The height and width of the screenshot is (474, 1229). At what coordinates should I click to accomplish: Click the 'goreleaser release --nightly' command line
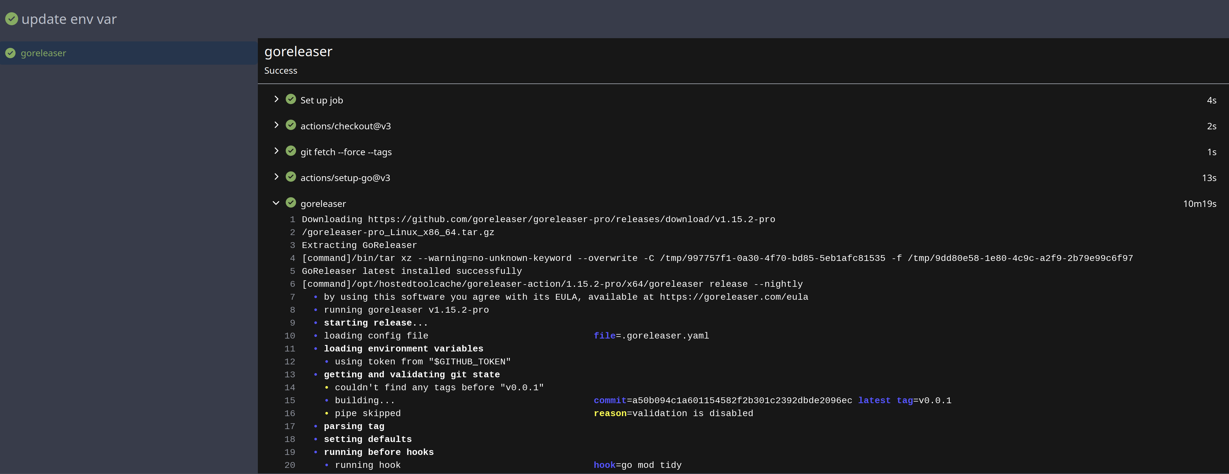(552, 284)
